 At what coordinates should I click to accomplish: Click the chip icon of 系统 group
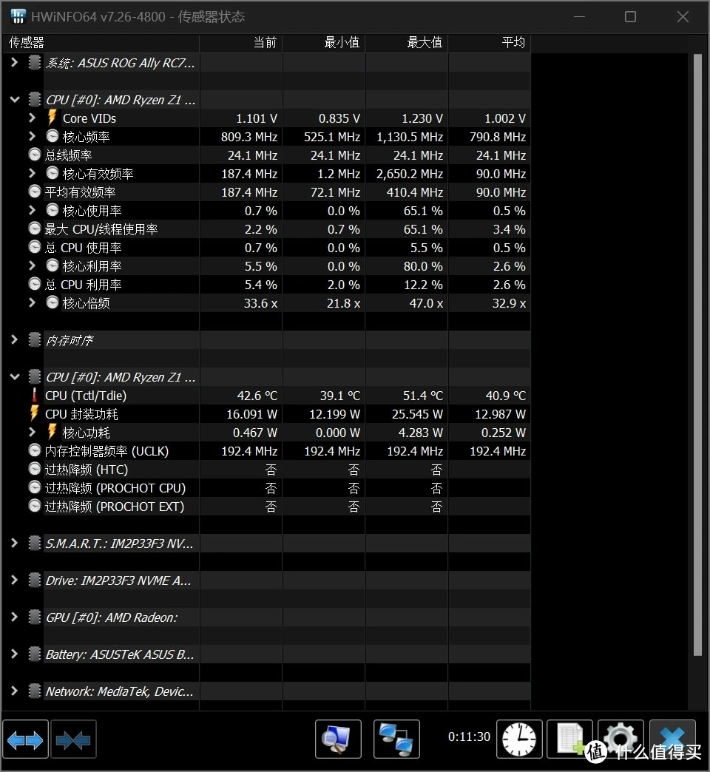(35, 63)
